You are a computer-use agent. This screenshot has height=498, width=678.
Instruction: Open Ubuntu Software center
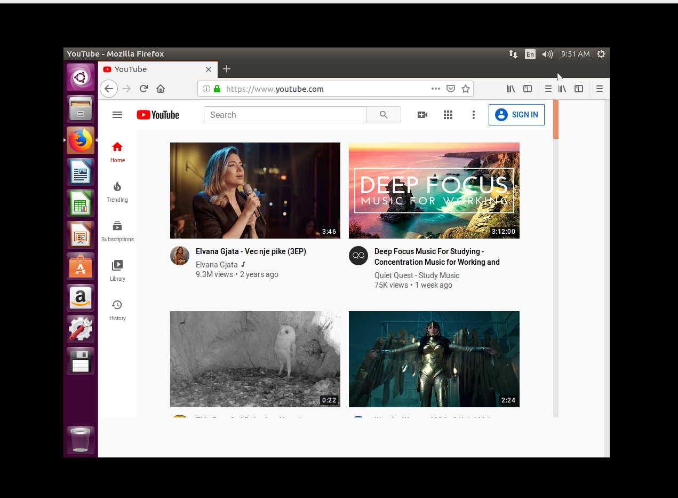(81, 266)
